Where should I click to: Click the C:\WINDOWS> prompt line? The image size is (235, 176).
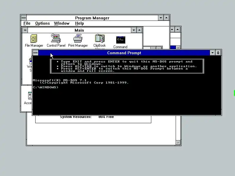coord(46,87)
